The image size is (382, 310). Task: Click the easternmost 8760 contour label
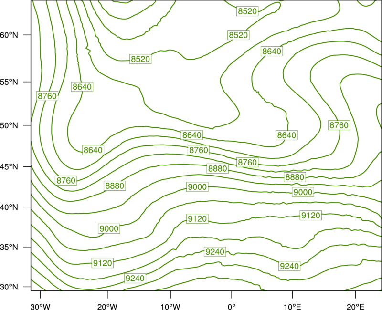tap(339, 125)
